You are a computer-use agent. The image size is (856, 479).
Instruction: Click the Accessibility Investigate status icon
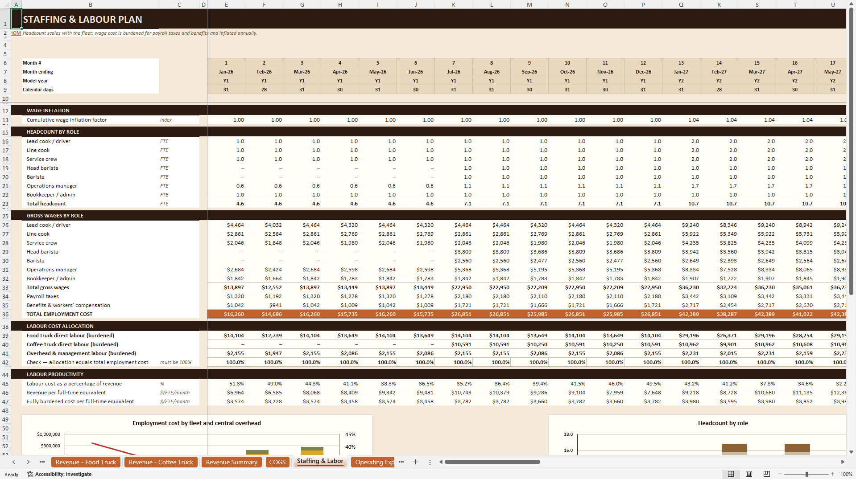[30, 474]
